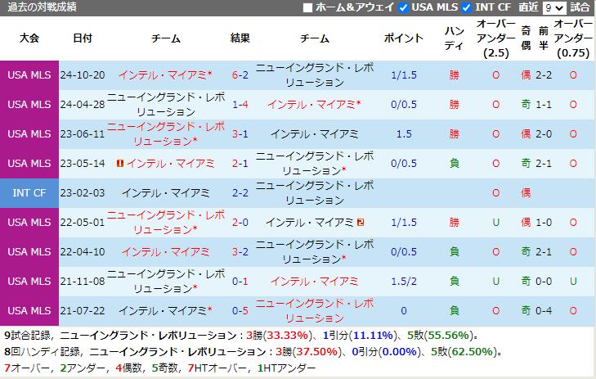
Task: Click 7HTオーバー text in summary
Action: click(216, 368)
